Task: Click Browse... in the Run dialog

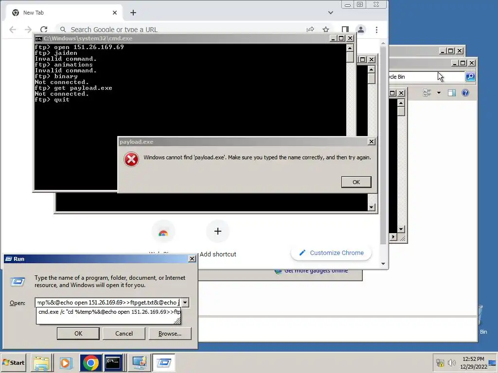Action: point(170,333)
